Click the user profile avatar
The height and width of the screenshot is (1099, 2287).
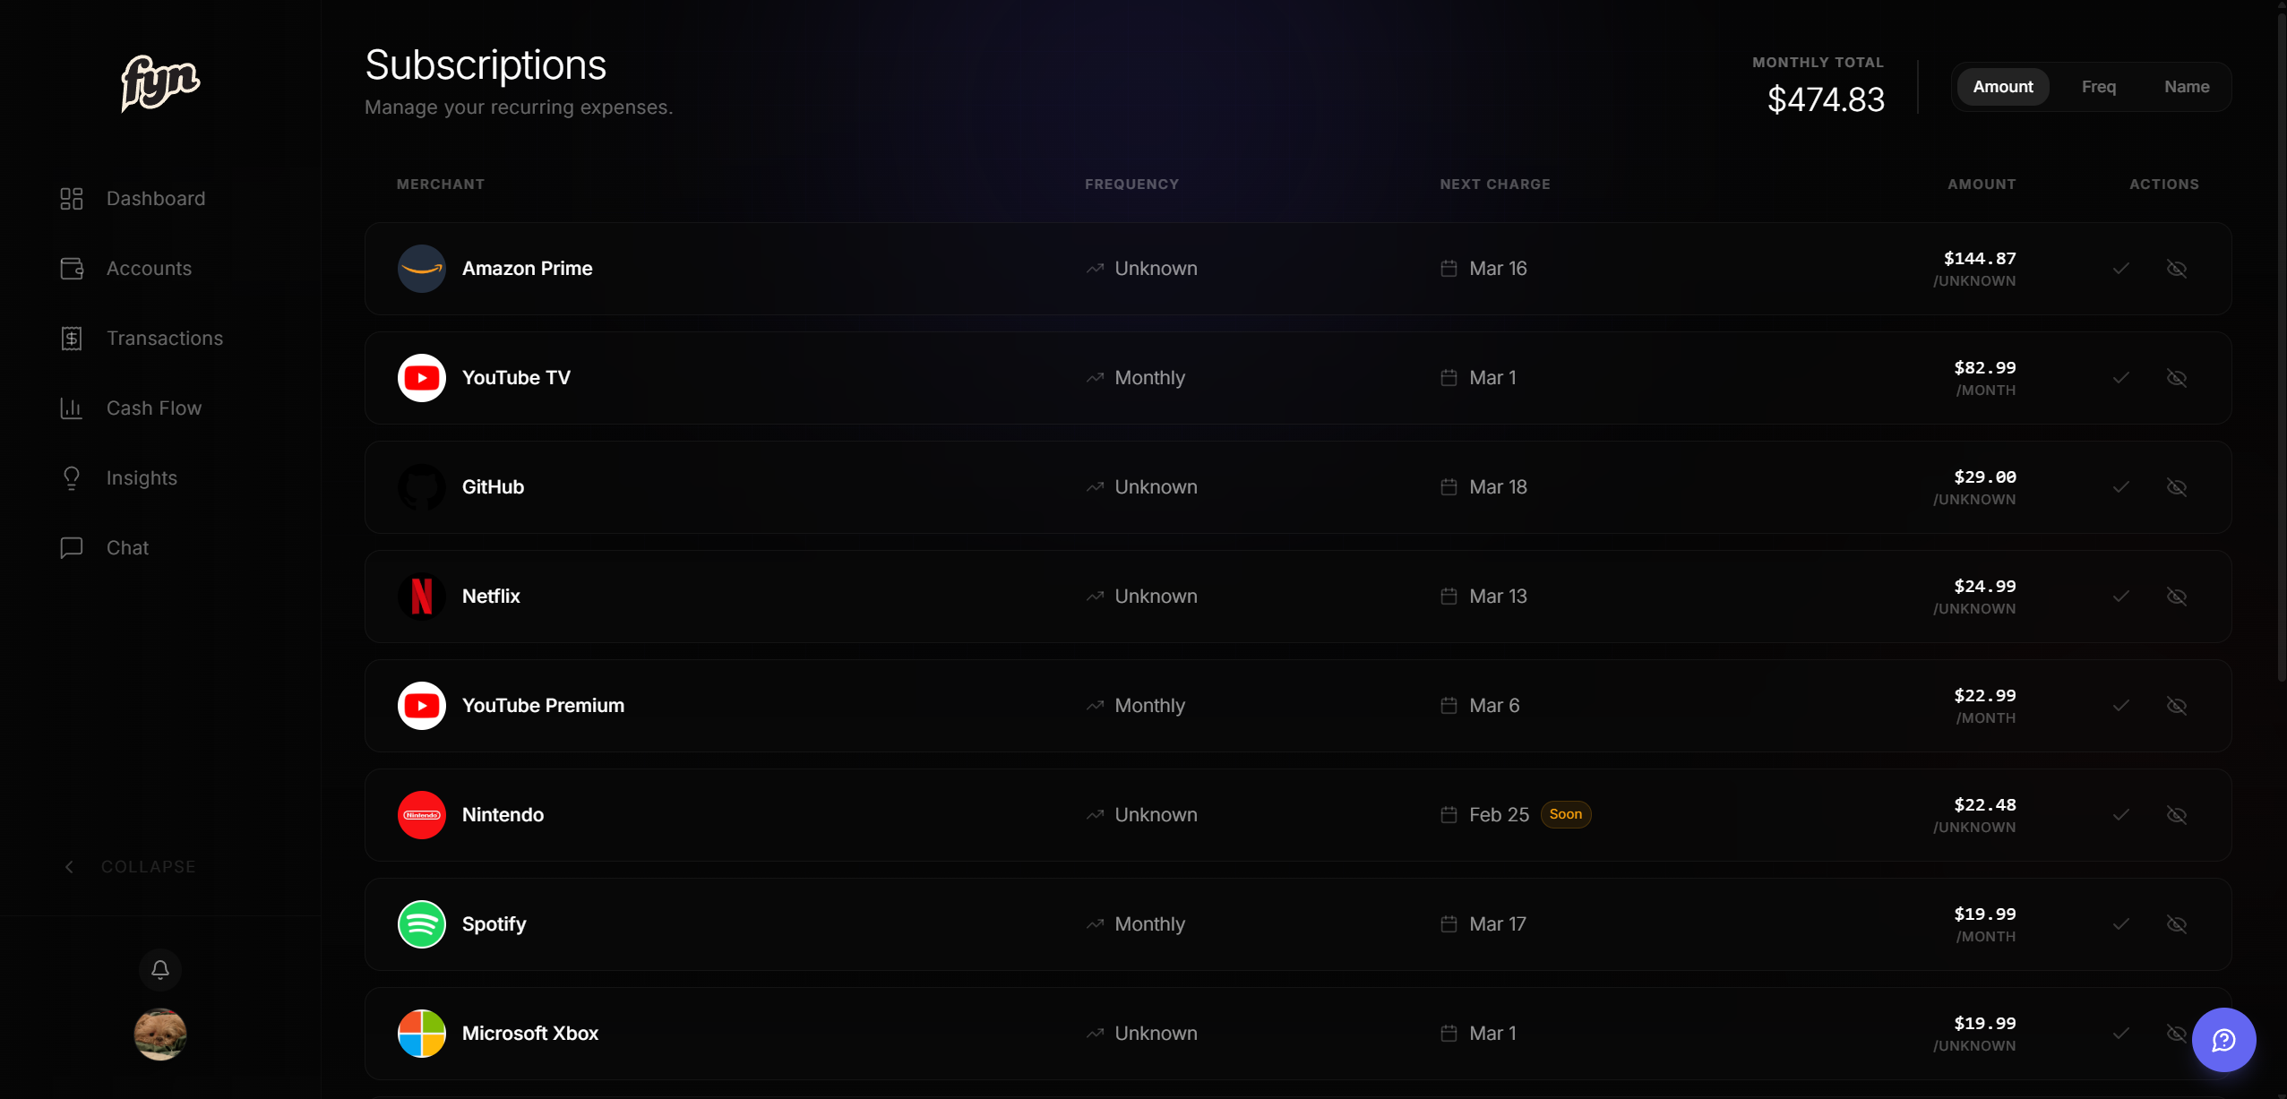160,1035
